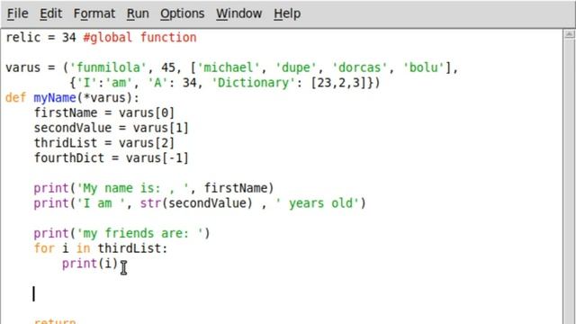Image resolution: width=576 pixels, height=324 pixels.
Task: Place cursor in 'relic = 34' assignment
Action: click(40, 38)
